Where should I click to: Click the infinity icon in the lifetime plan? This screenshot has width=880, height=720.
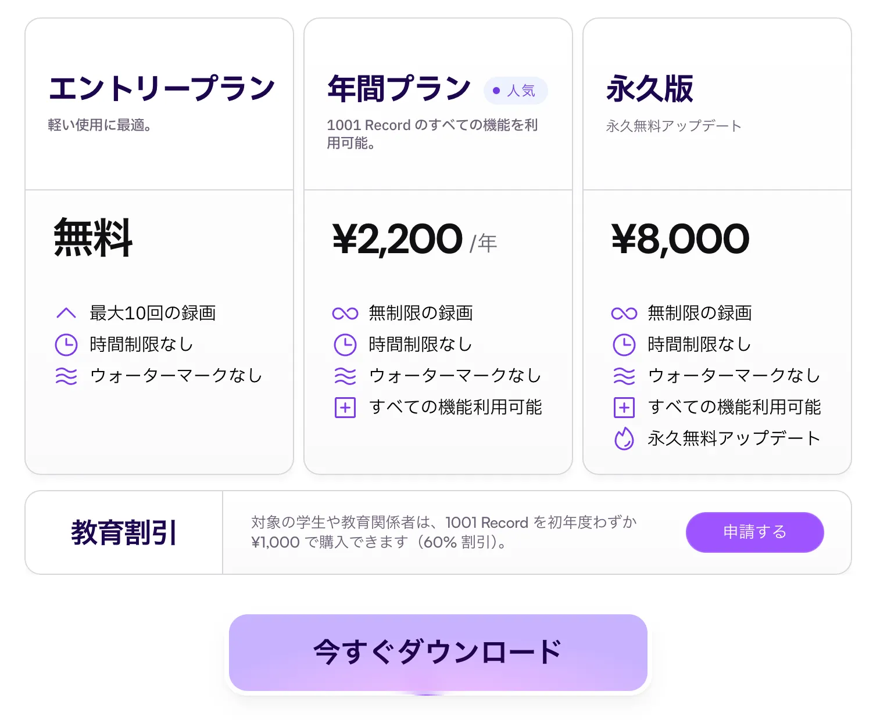(x=624, y=314)
